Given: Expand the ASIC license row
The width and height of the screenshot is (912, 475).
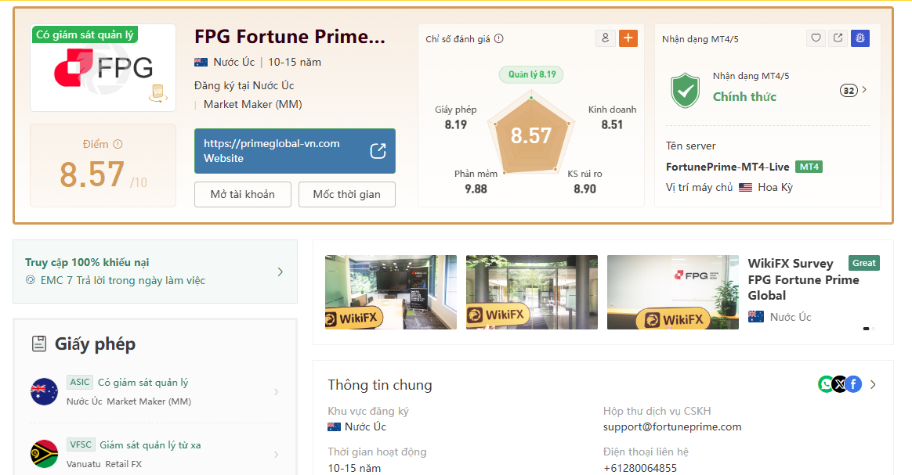Looking at the screenshot, I should (154, 392).
